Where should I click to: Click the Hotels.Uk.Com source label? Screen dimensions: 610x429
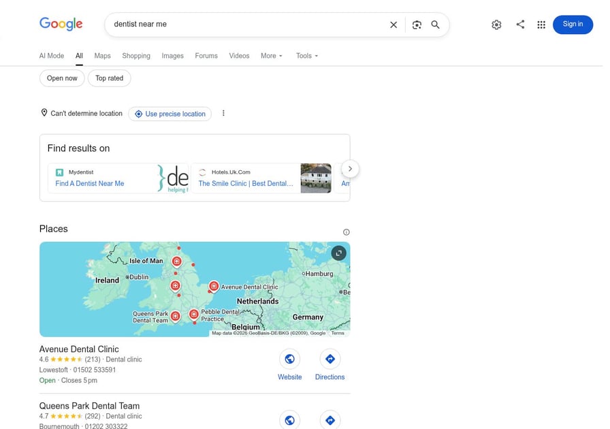pyautogui.click(x=231, y=172)
